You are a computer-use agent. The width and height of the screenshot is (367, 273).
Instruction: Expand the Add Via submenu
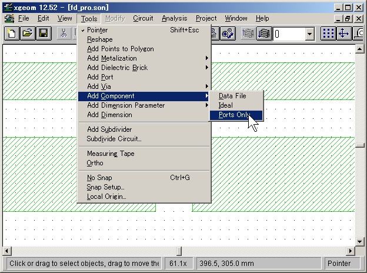tap(145, 86)
